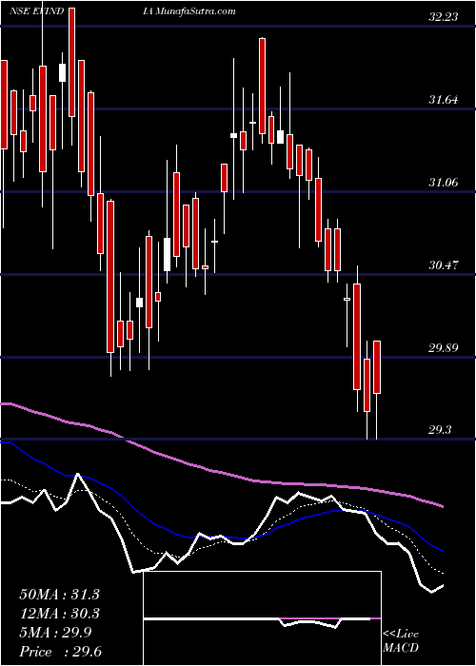The width and height of the screenshot is (476, 666).
Task: Click the 30.47 price axis label
Action: tap(444, 265)
